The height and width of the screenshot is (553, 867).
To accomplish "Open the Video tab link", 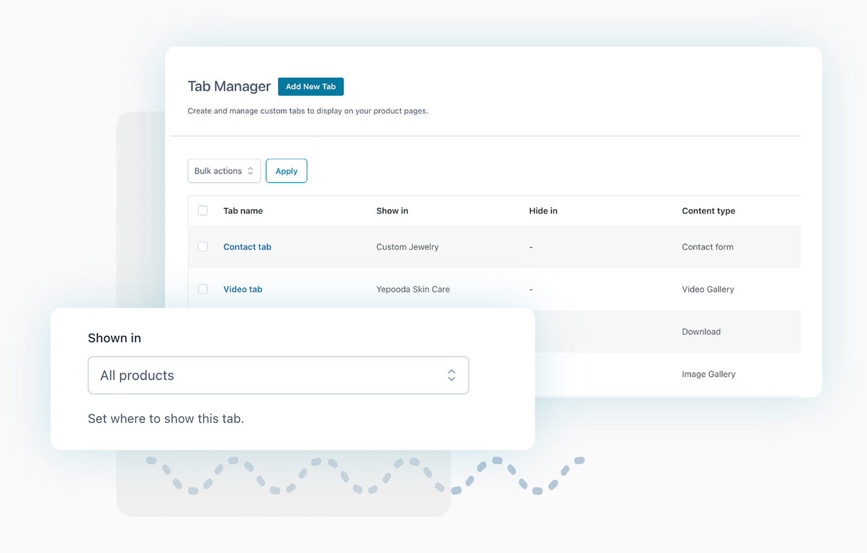I will pyautogui.click(x=242, y=289).
